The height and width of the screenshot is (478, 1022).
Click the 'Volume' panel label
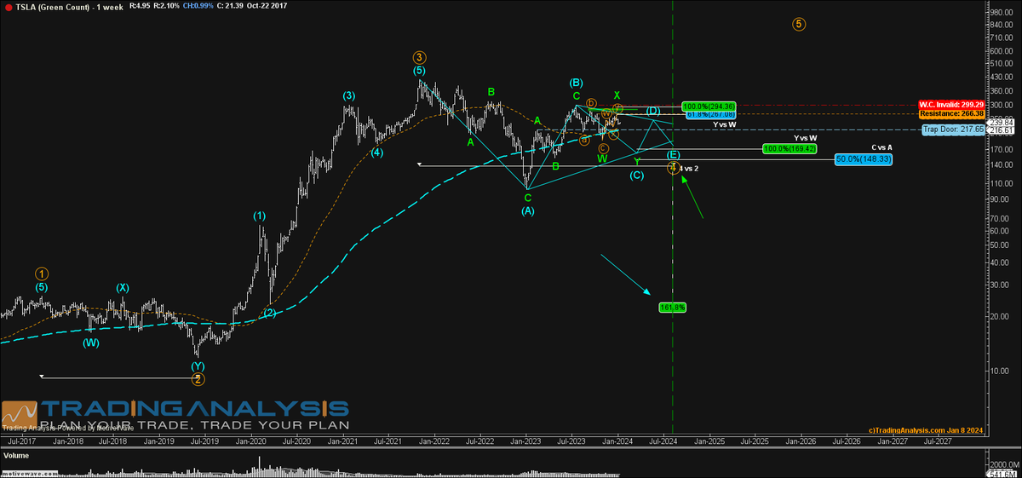tap(16, 456)
